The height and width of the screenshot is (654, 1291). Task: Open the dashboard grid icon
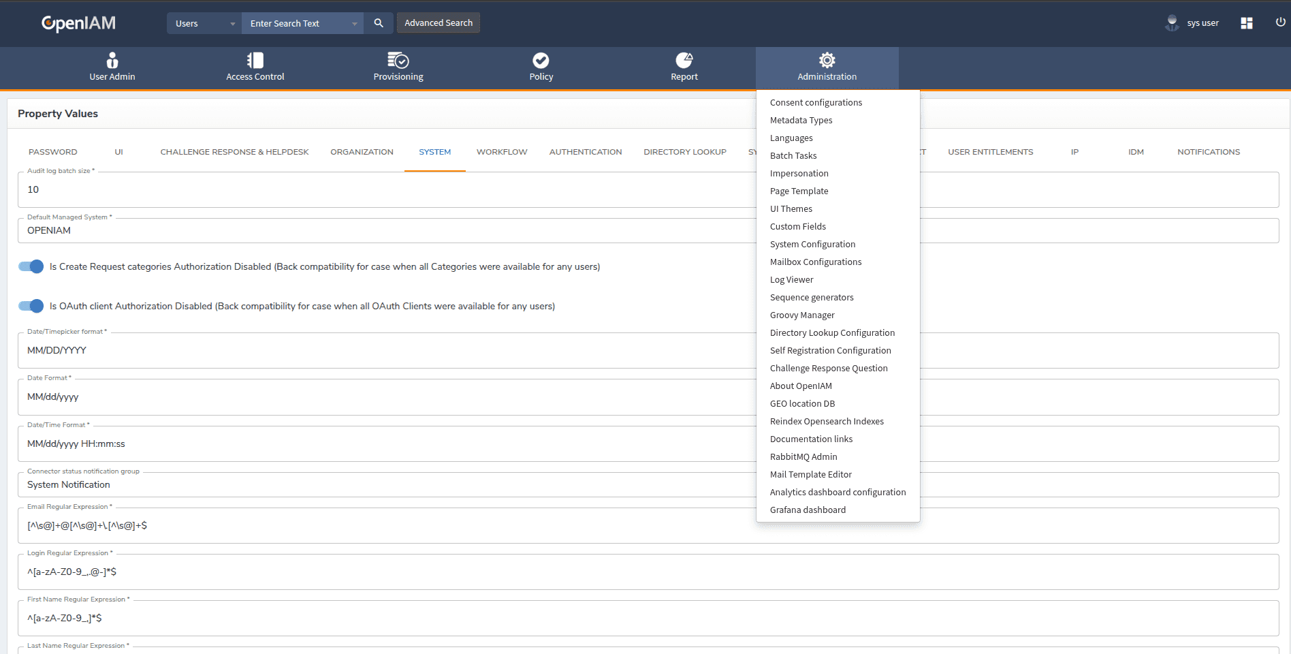[x=1247, y=23]
